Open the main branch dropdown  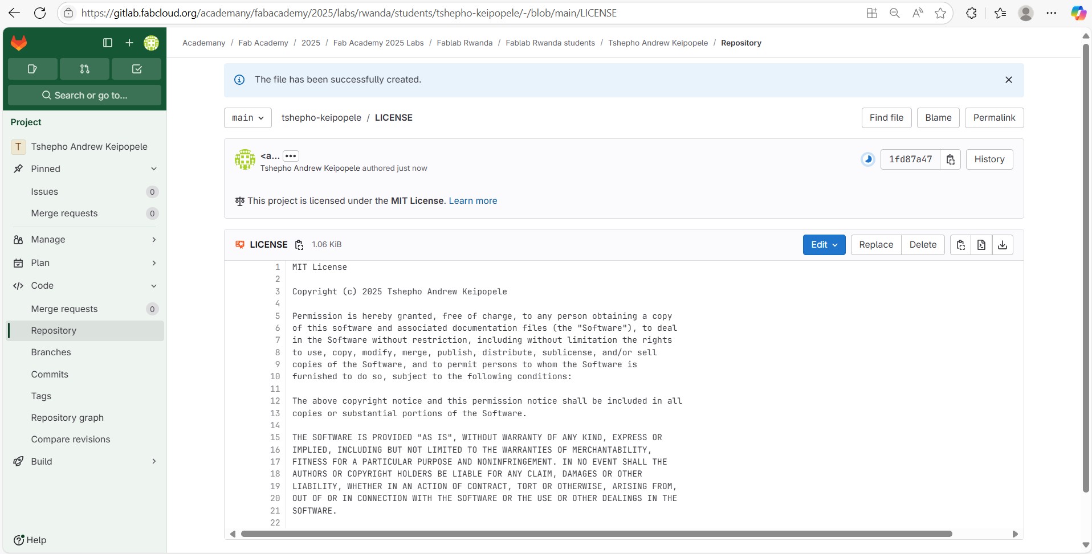(x=248, y=118)
